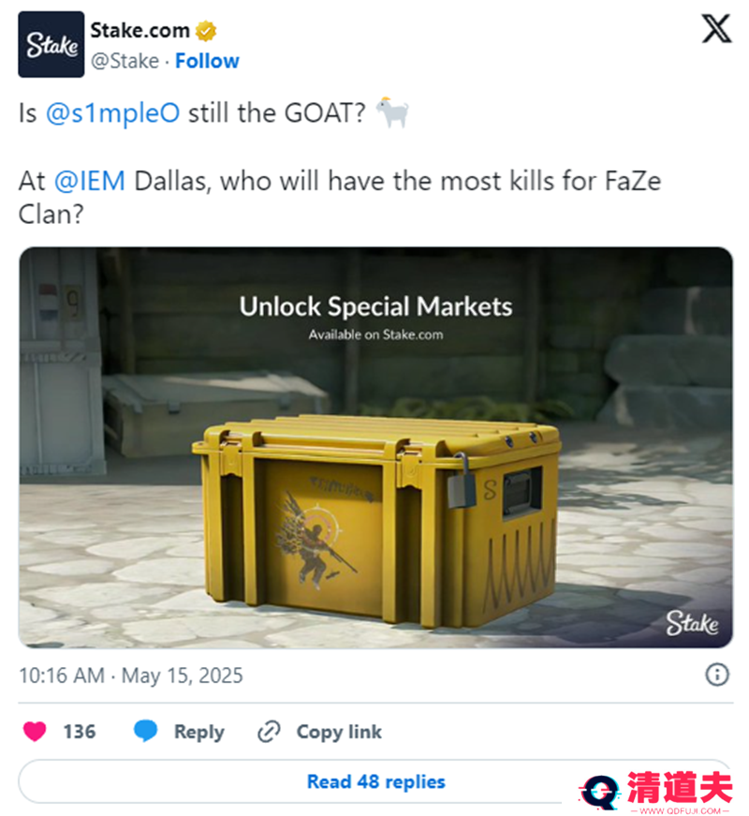
Task: Click the Stake watermark on the image
Action: coord(692,623)
